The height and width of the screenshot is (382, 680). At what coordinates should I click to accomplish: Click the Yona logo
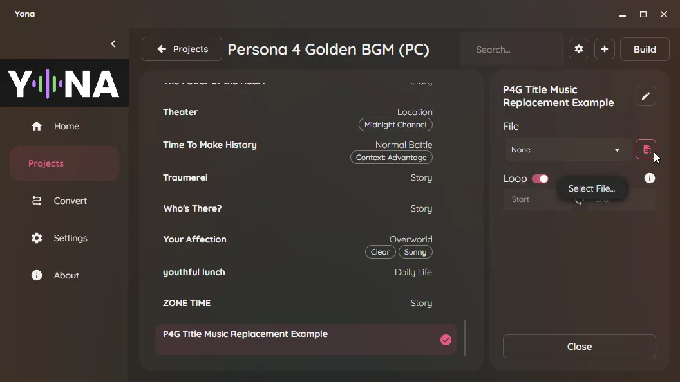pyautogui.click(x=64, y=84)
